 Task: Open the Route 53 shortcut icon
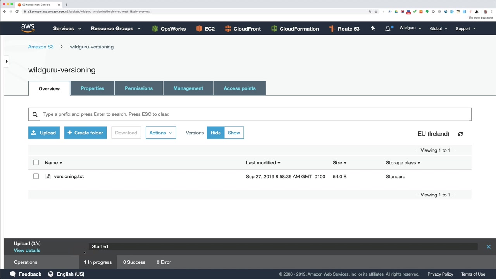pyautogui.click(x=332, y=29)
